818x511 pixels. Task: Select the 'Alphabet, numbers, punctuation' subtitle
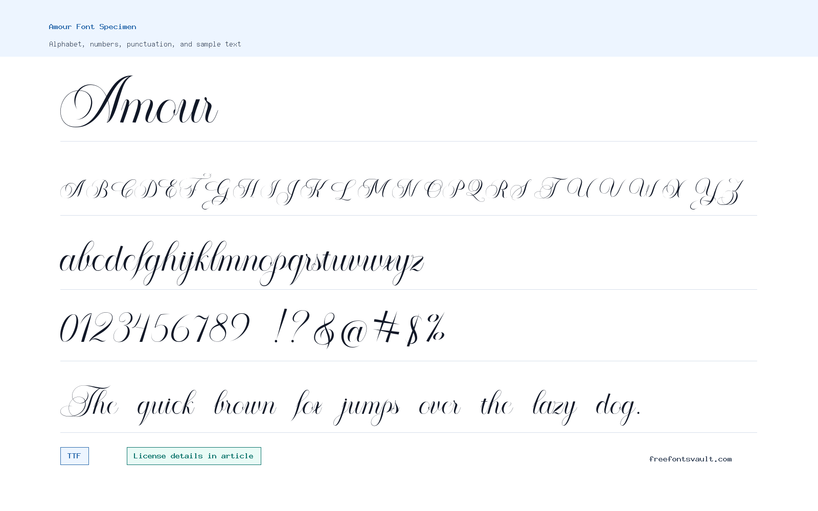(145, 44)
